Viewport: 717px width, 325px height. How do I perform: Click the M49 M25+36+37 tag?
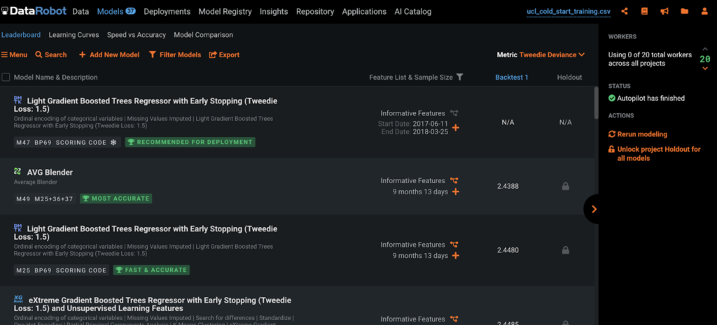pos(45,198)
